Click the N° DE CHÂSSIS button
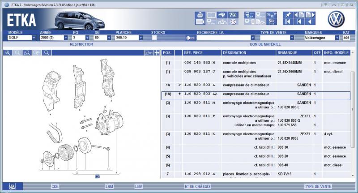 click(x=197, y=187)
